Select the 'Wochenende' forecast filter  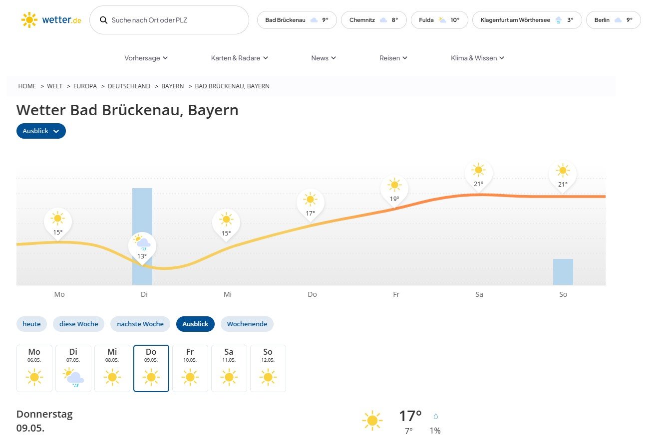coord(247,324)
